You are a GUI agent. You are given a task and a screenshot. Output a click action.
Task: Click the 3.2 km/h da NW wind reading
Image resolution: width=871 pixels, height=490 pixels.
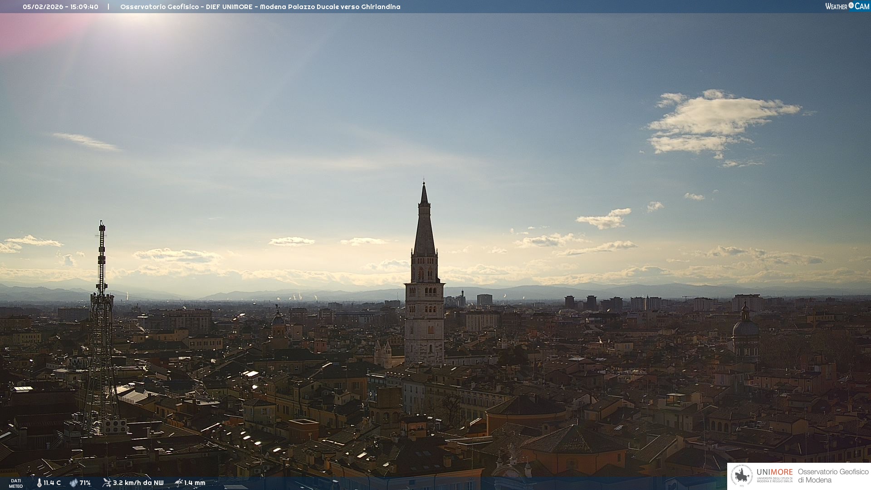tap(138, 483)
